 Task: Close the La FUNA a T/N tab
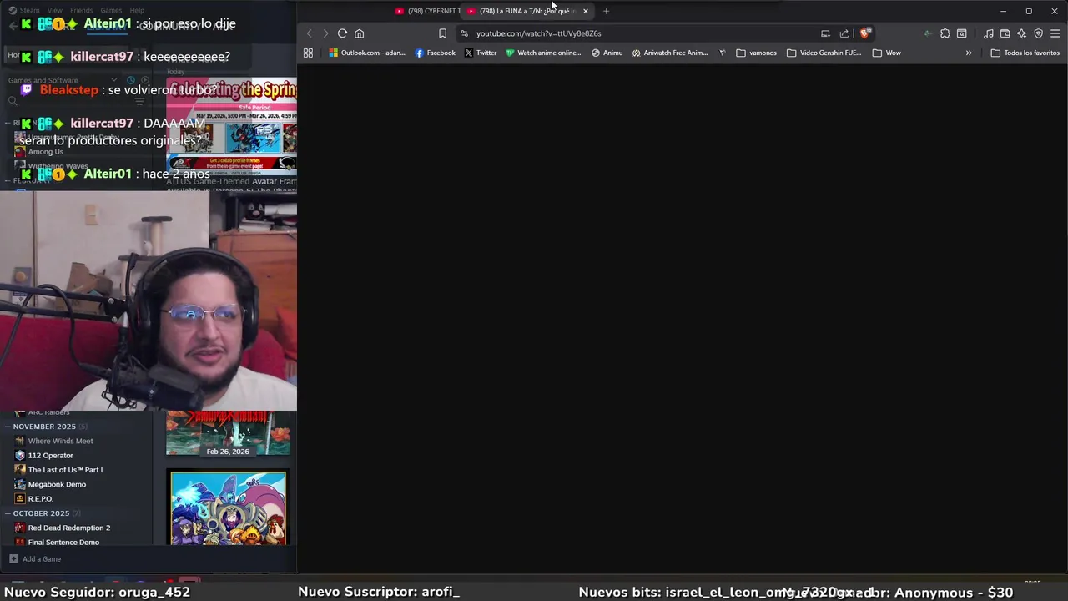click(586, 11)
